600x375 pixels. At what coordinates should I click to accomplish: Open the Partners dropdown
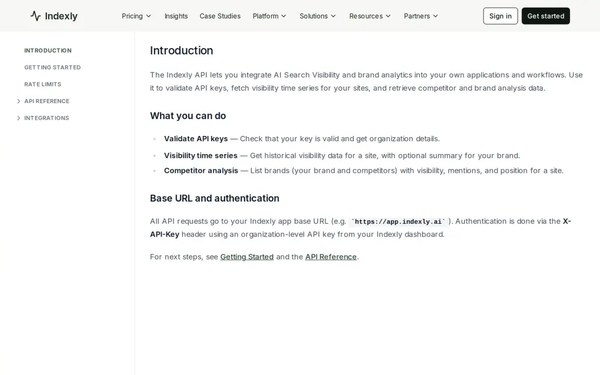coord(421,16)
